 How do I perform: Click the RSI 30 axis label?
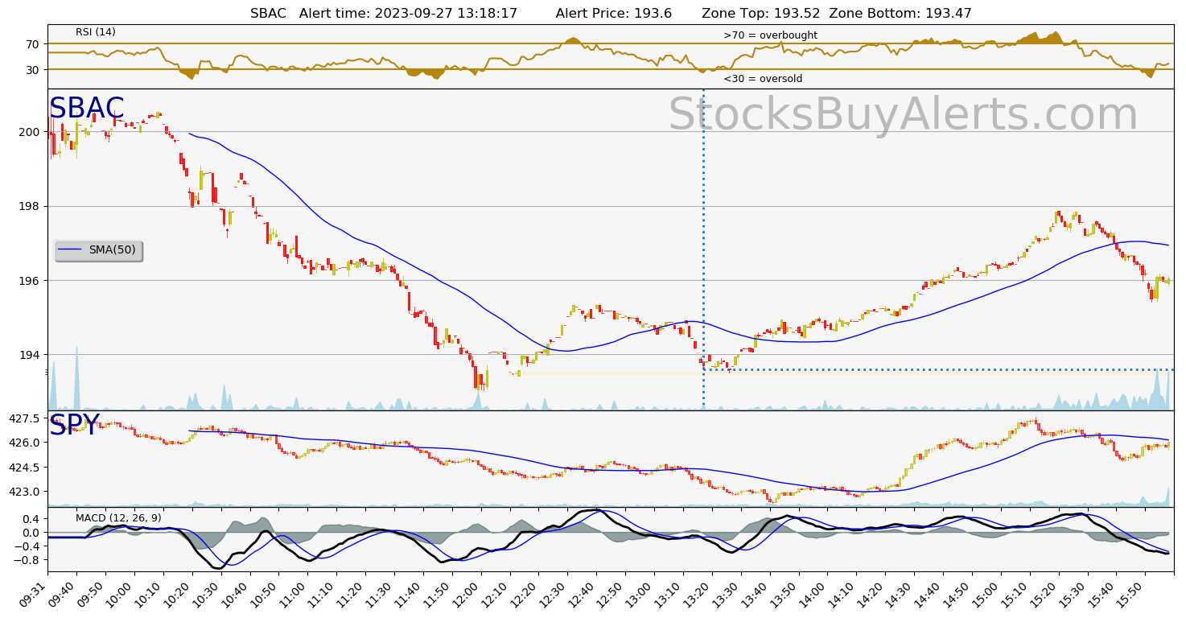pyautogui.click(x=33, y=70)
